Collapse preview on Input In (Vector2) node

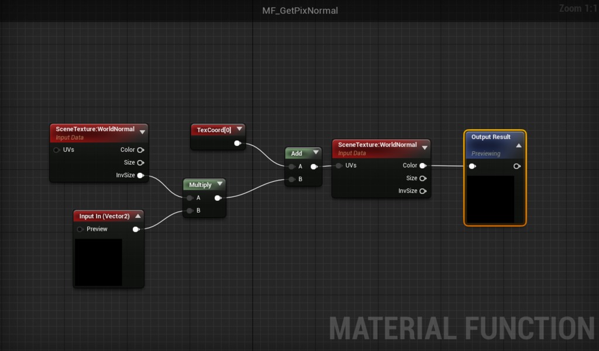point(138,216)
